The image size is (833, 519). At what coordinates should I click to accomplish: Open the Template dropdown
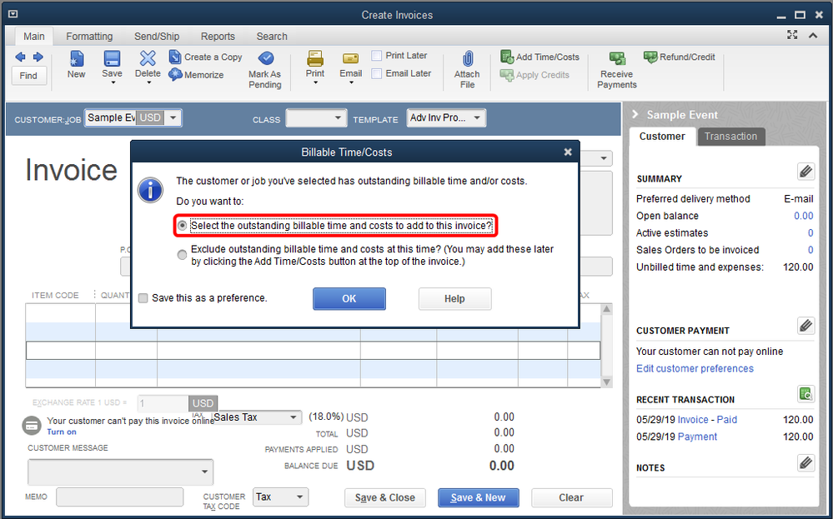pyautogui.click(x=477, y=117)
